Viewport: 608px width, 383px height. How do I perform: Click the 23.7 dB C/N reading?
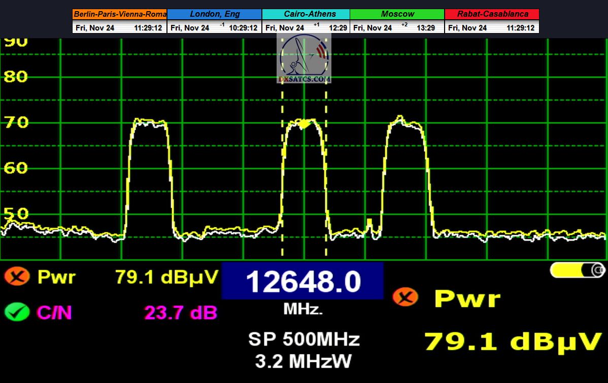pyautogui.click(x=180, y=312)
